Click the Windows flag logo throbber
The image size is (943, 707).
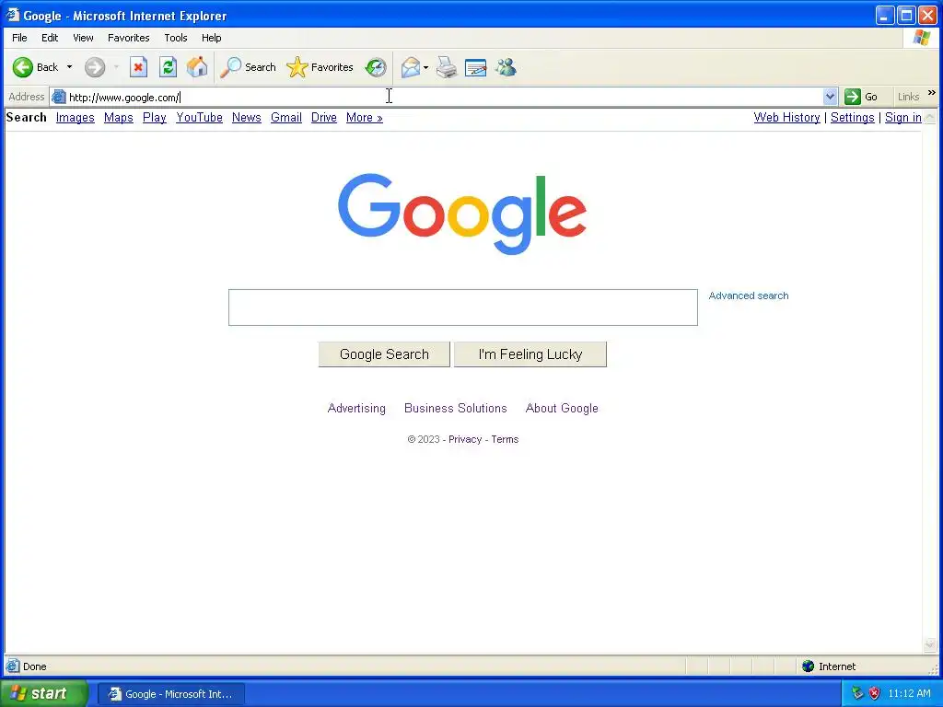pos(921,38)
